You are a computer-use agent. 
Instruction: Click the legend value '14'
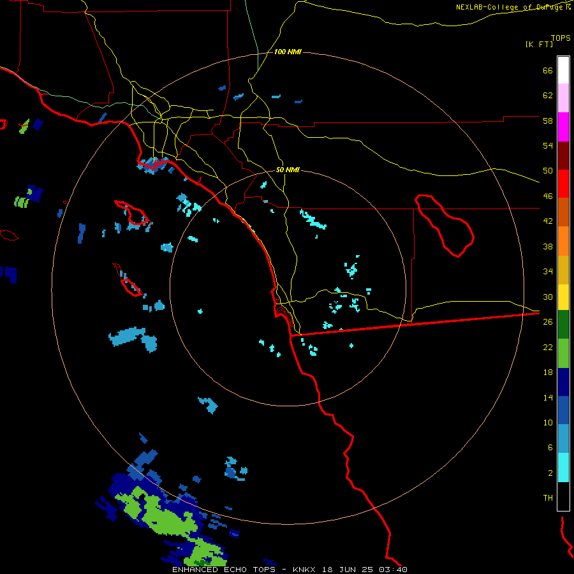pos(548,397)
